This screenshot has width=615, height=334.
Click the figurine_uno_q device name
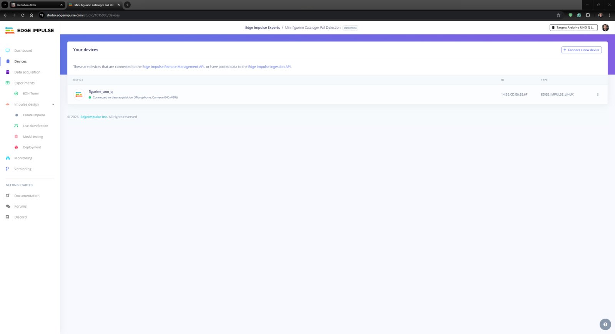click(x=100, y=92)
